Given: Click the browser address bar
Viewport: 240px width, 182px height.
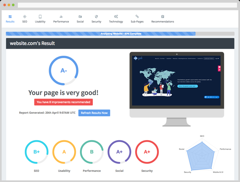Looking at the screenshot, I should [x=127, y=5].
